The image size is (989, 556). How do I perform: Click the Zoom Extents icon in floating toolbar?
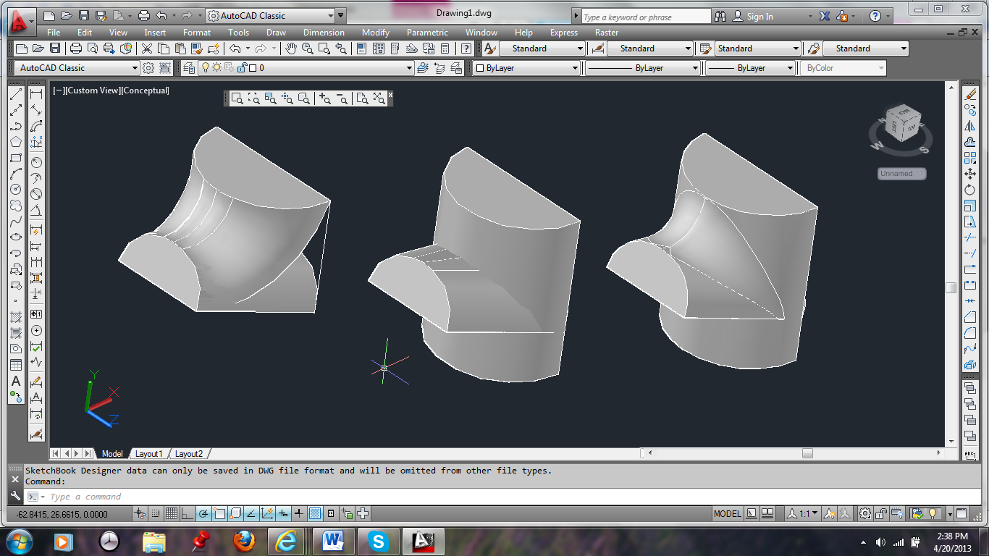pyautogui.click(x=379, y=99)
